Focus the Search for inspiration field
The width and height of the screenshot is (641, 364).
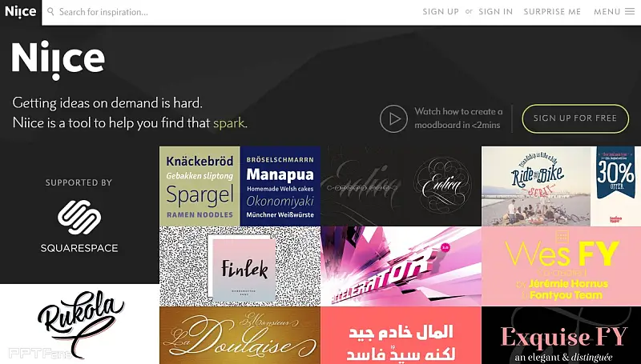click(x=229, y=12)
